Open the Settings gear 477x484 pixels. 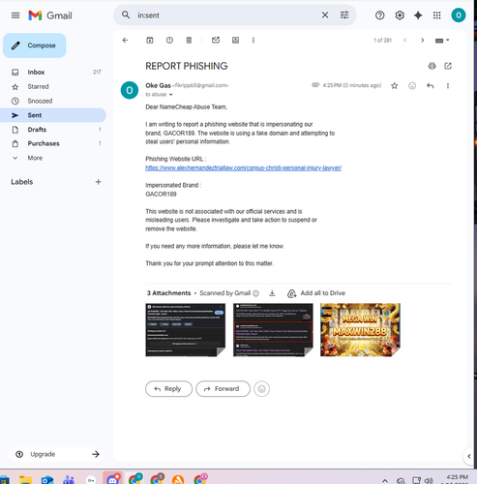coord(400,15)
